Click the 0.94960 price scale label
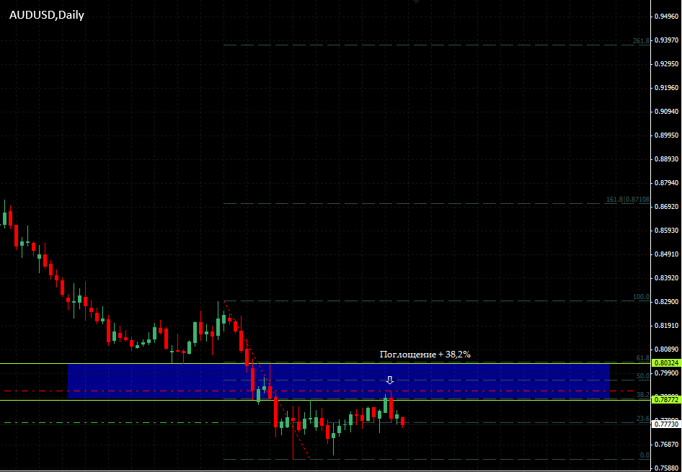The image size is (682, 472). (666, 17)
